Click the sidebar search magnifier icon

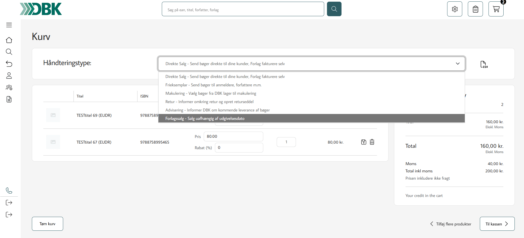pos(9,52)
